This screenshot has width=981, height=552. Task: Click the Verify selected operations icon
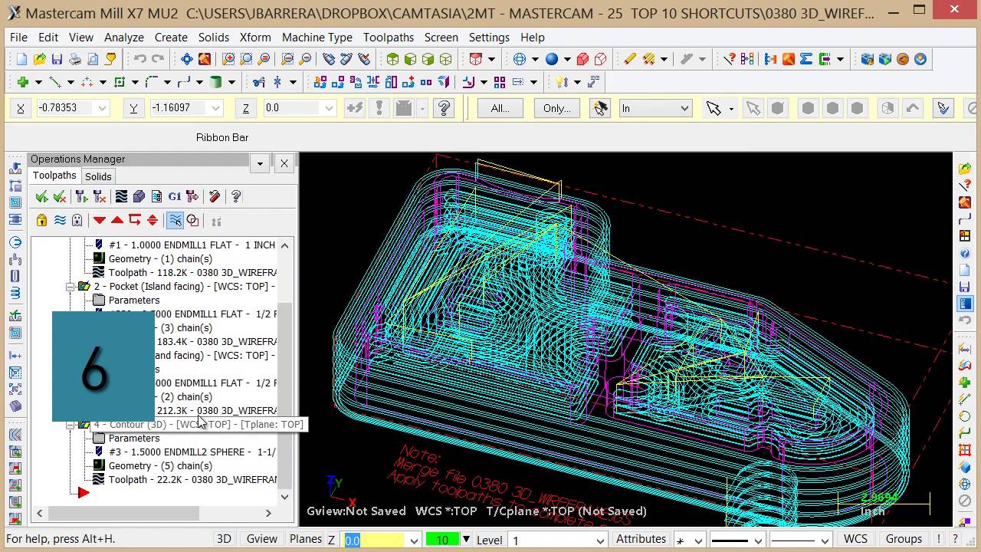pyautogui.click(x=139, y=197)
